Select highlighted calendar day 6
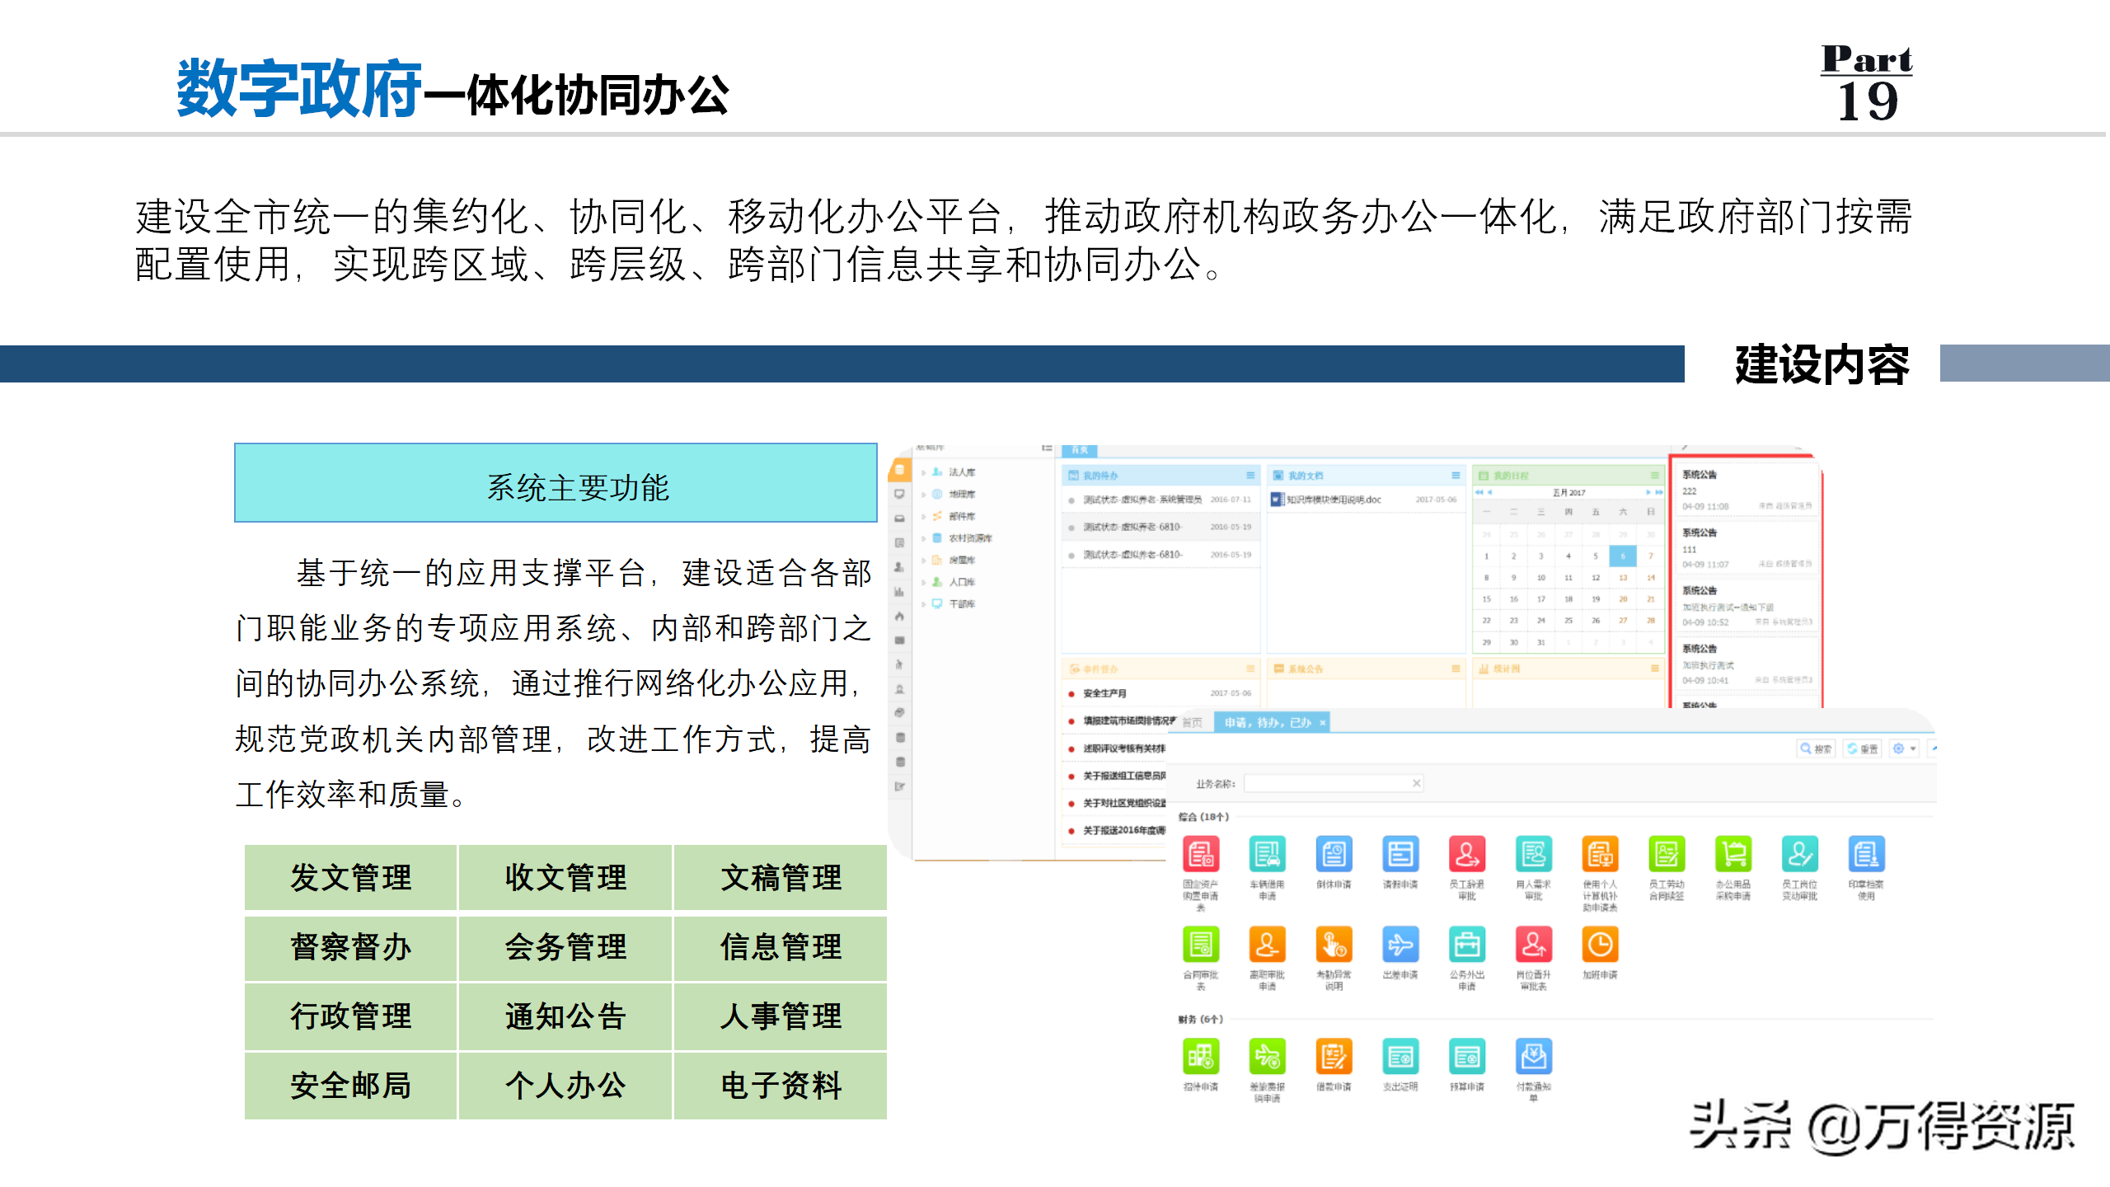Image resolution: width=2110 pixels, height=1187 pixels. 1623,556
